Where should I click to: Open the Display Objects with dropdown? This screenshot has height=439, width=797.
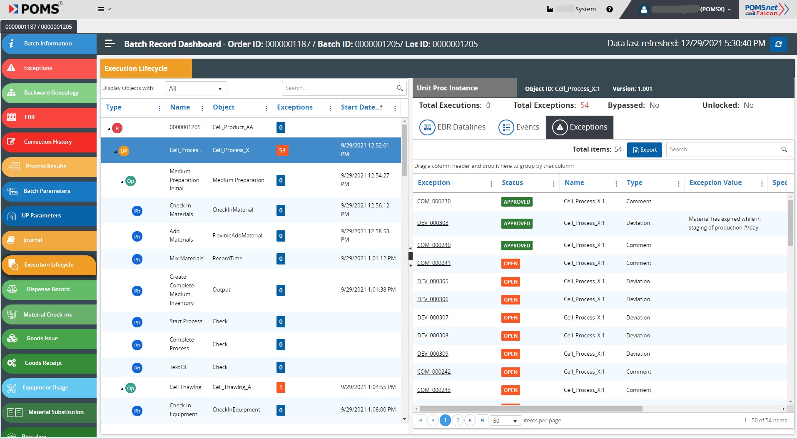[196, 88]
